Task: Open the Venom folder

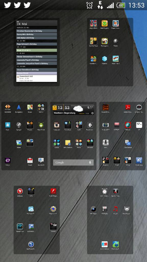Action: tap(53, 227)
